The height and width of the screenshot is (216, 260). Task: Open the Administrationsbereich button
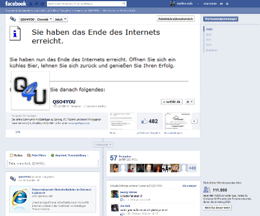point(175,19)
